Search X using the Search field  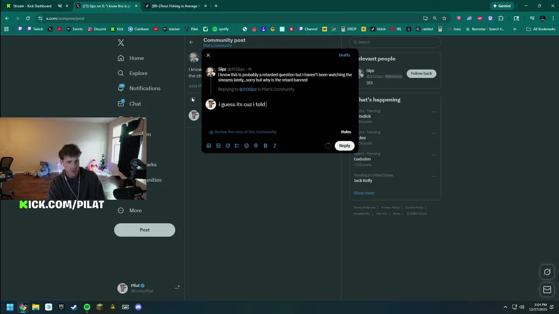[x=395, y=42]
